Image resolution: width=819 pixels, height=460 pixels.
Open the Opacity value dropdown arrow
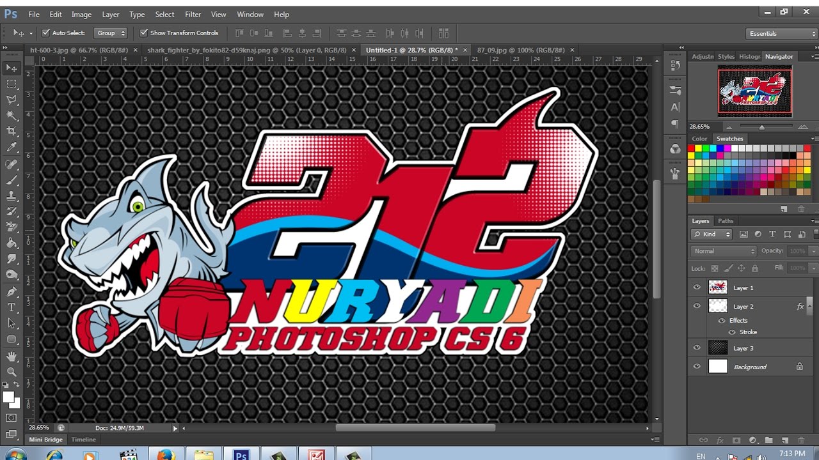click(x=813, y=251)
